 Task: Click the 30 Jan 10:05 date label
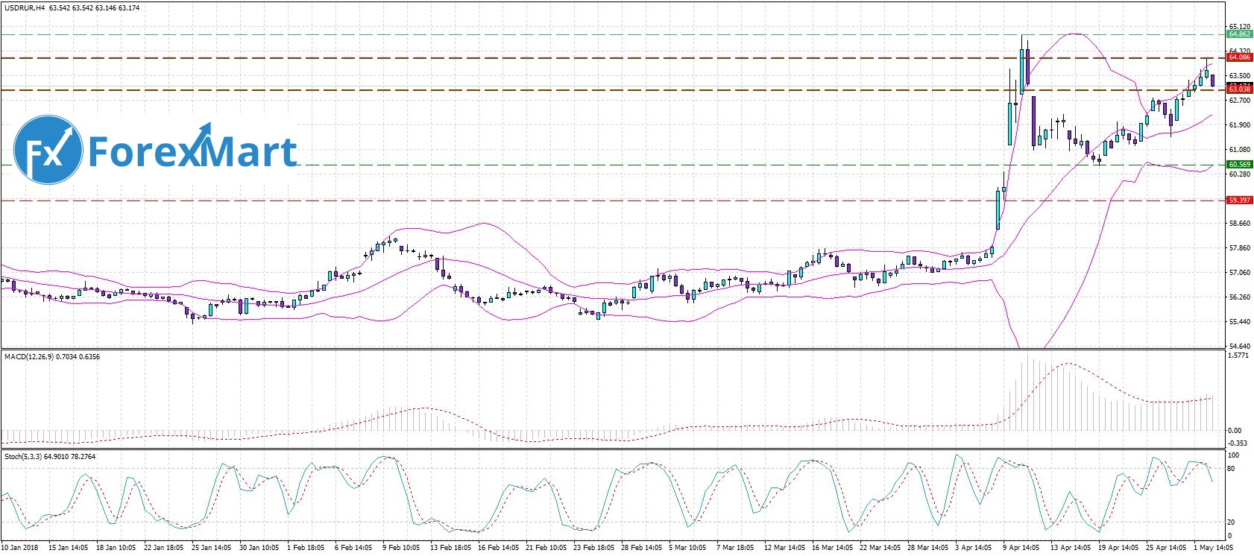(259, 548)
